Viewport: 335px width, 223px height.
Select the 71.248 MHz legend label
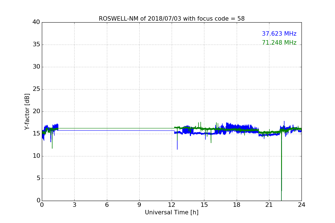click(x=279, y=43)
